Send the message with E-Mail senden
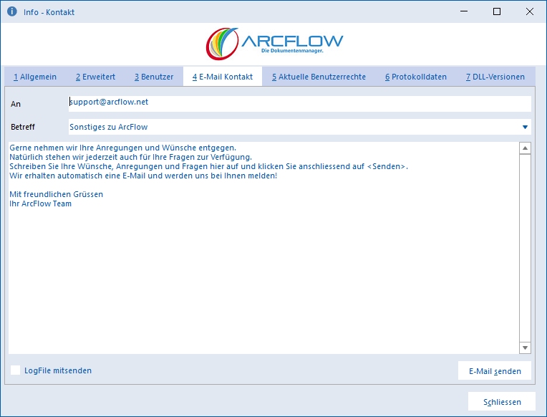 click(495, 371)
